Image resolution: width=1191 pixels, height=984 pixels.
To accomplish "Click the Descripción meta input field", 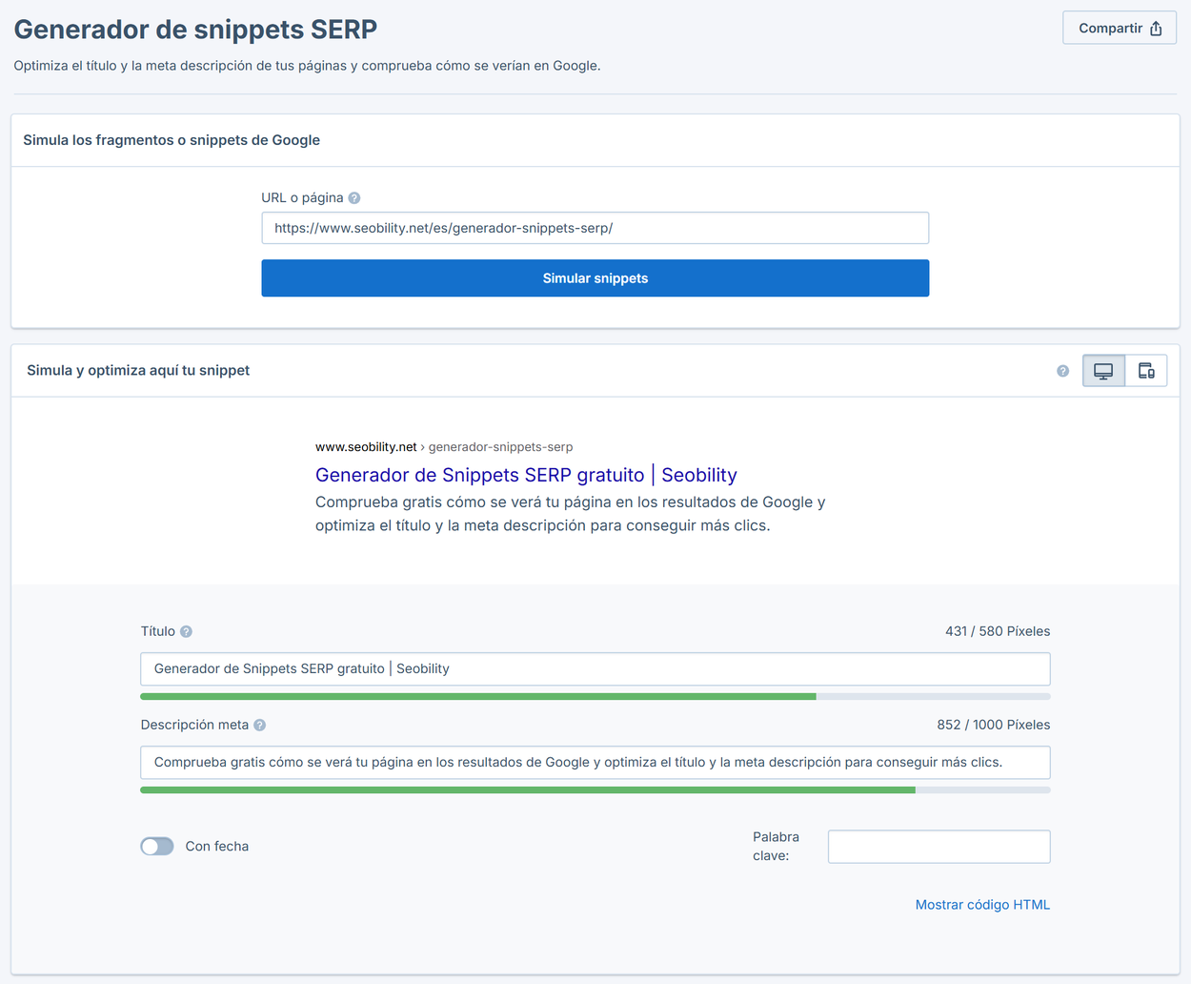I will [595, 763].
